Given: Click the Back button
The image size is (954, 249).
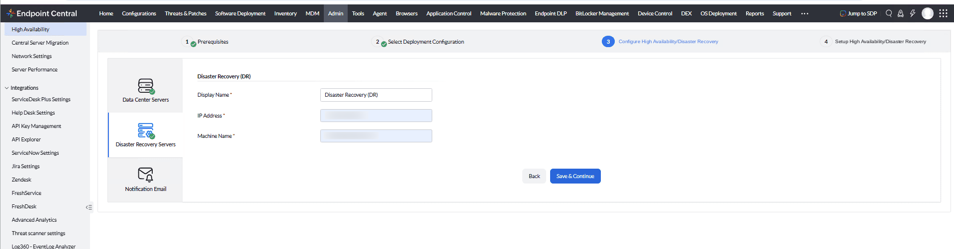Looking at the screenshot, I should [x=534, y=176].
